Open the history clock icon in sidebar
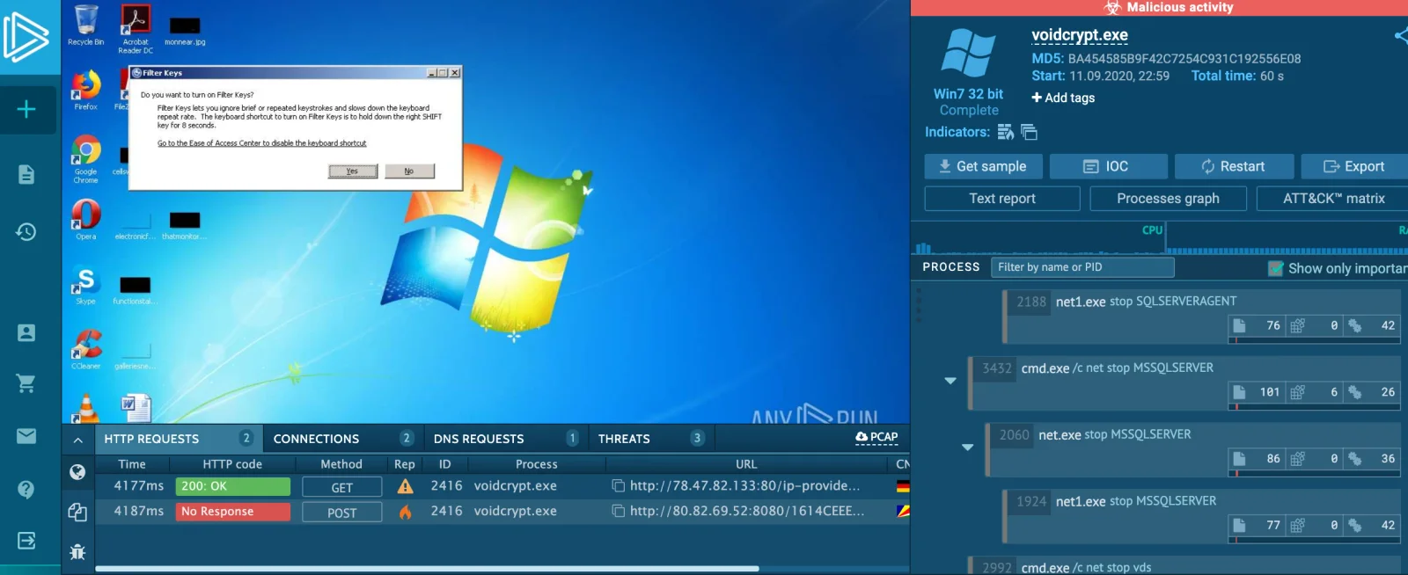The width and height of the screenshot is (1408, 575). click(26, 231)
